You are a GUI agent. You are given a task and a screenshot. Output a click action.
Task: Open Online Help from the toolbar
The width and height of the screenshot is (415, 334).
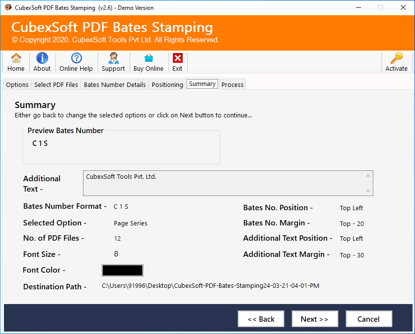76,58
